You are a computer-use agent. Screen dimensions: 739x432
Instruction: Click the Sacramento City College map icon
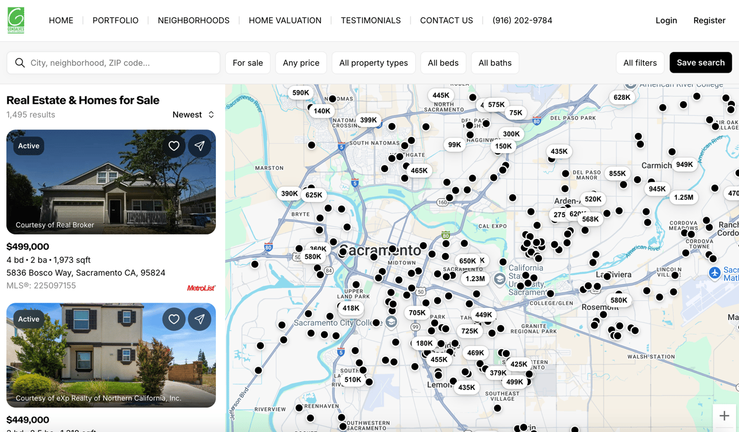click(x=391, y=322)
